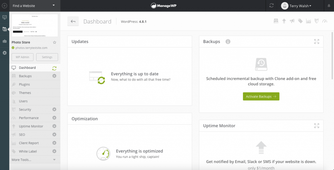
Task: Open the Terry Walsh account menu
Action: 296,6
